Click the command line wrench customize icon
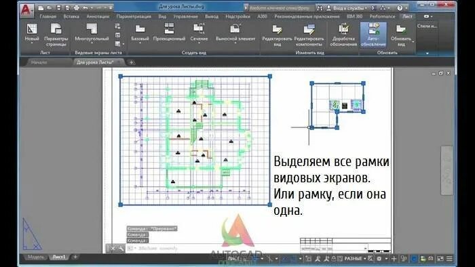This screenshot has height=267, width=475. click(121, 248)
